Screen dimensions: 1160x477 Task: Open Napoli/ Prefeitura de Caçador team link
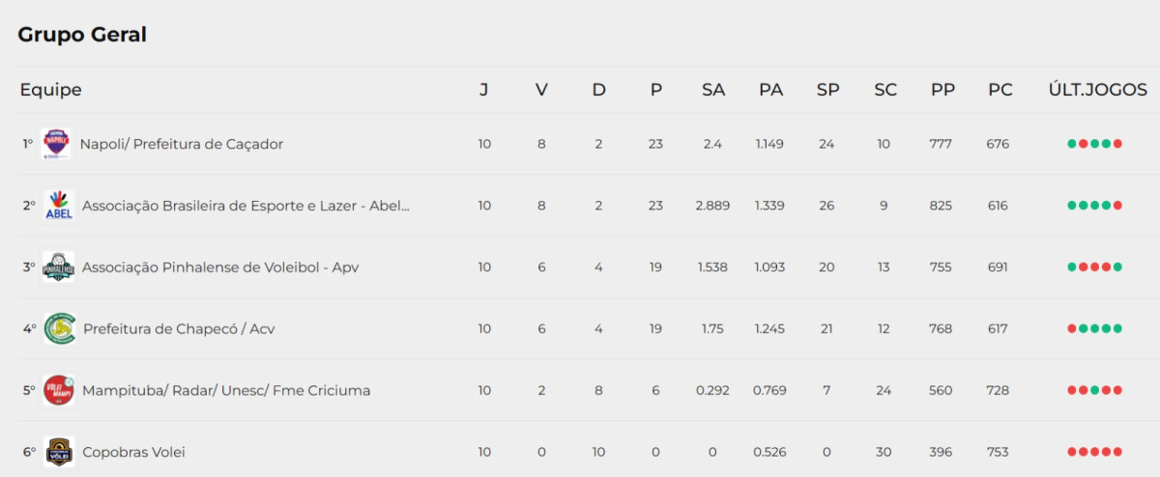(182, 144)
